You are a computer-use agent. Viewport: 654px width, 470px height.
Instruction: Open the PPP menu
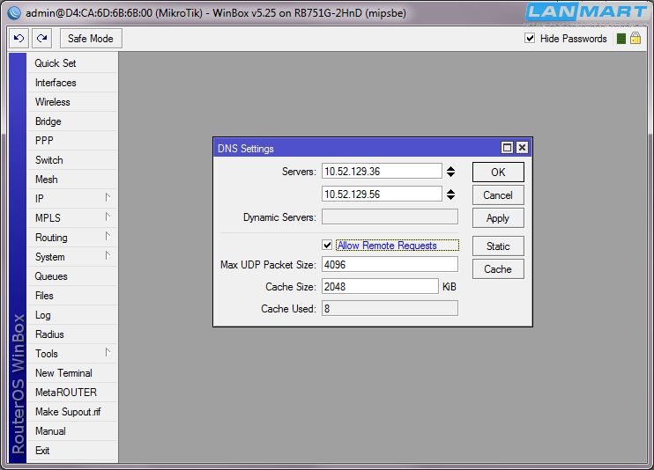(x=71, y=141)
